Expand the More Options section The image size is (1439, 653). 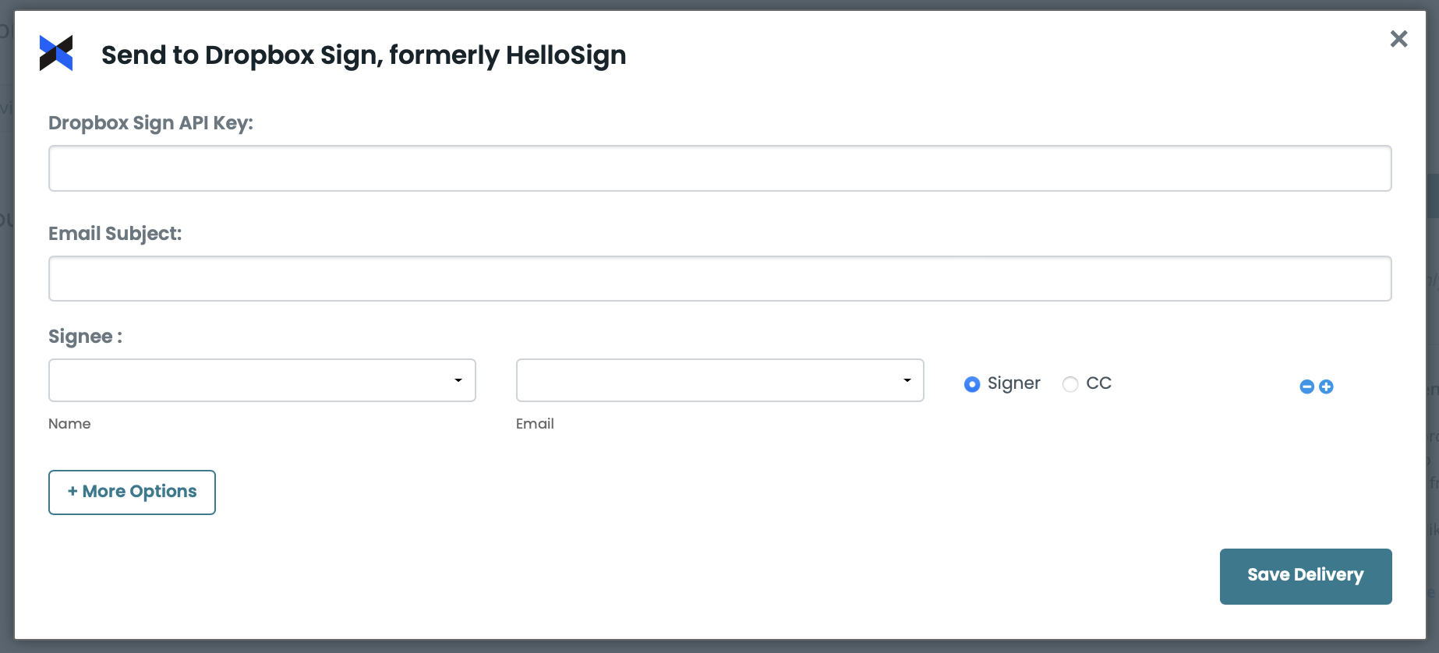point(132,492)
